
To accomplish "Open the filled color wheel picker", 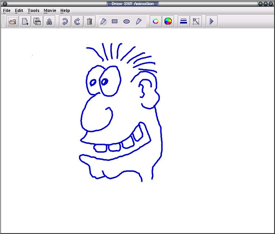I will (x=168, y=21).
